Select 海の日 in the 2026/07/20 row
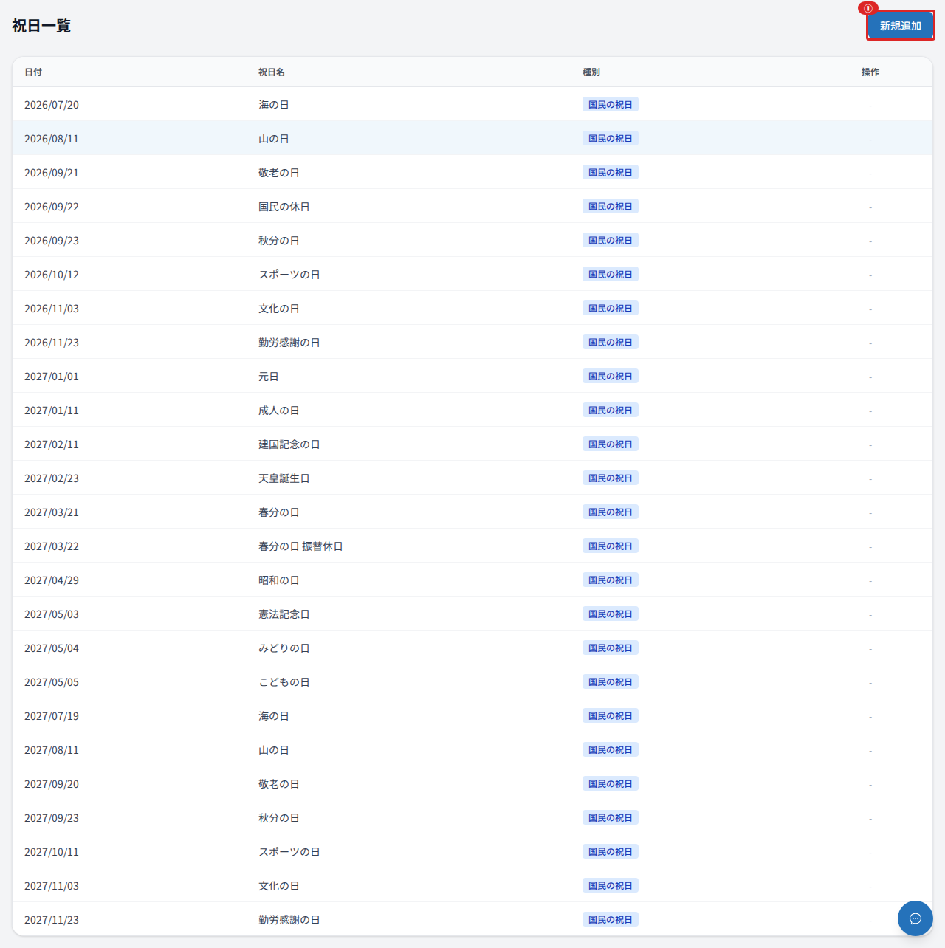Viewport: 945px width, 948px height. pyautogui.click(x=274, y=105)
